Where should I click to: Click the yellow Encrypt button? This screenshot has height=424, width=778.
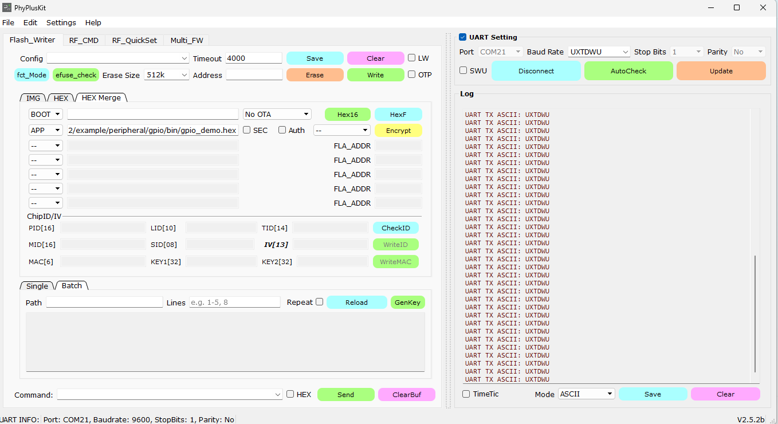pos(398,130)
